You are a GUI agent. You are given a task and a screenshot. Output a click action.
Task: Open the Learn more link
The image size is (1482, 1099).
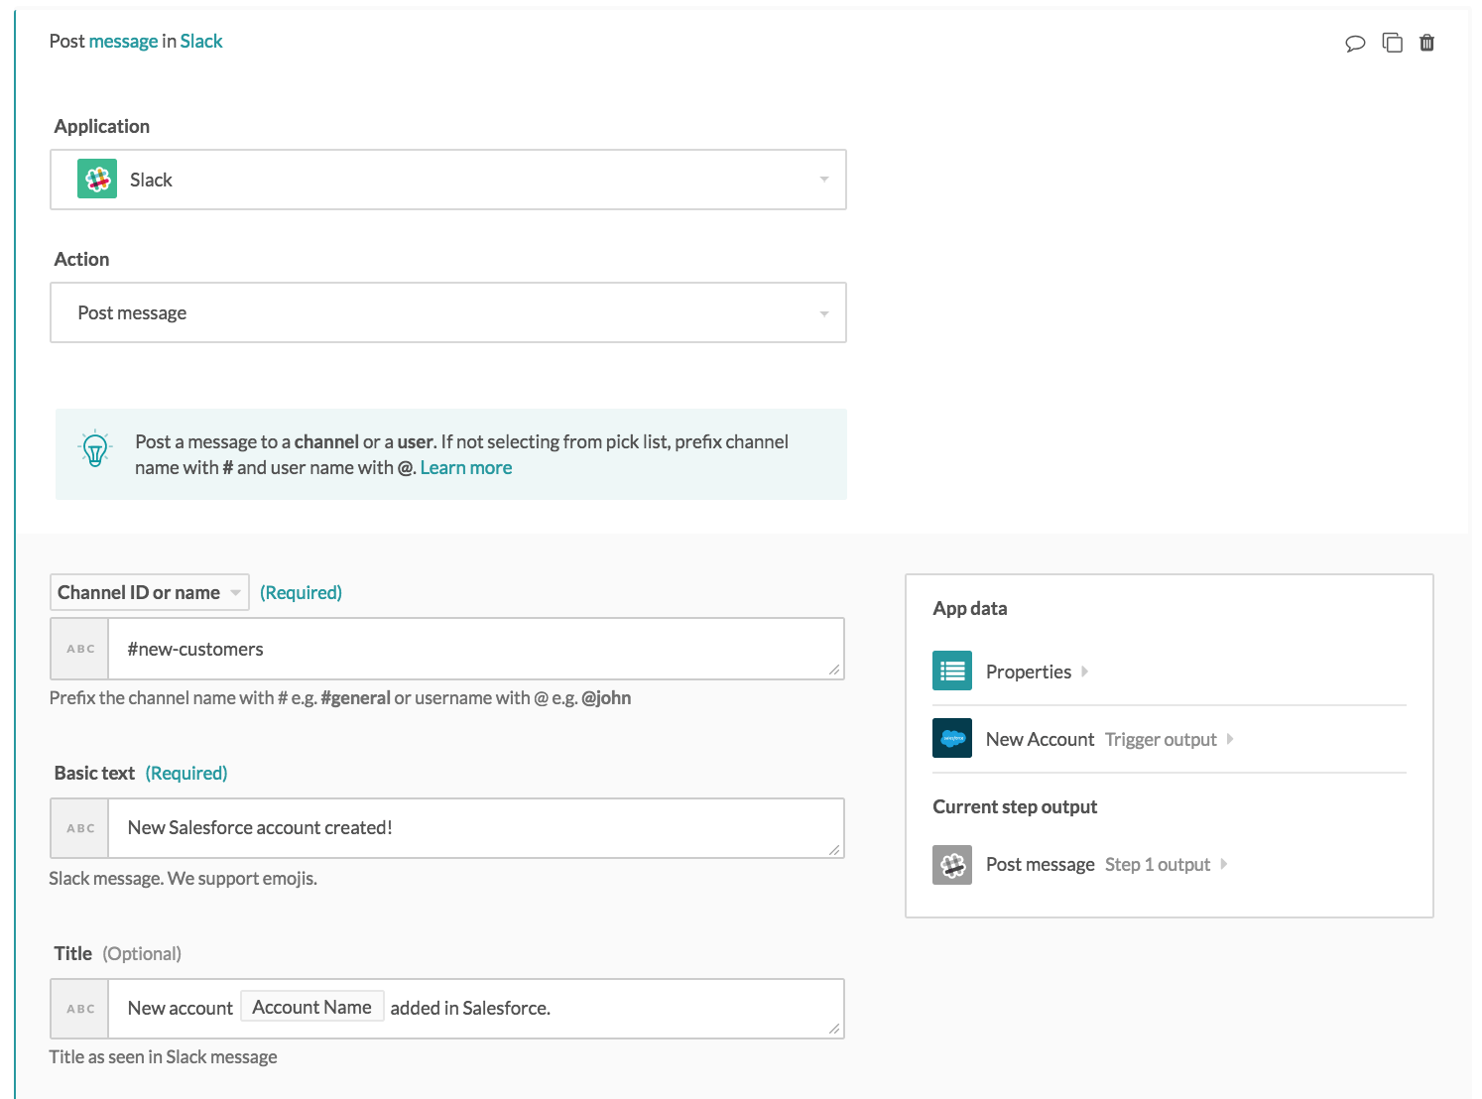click(465, 467)
